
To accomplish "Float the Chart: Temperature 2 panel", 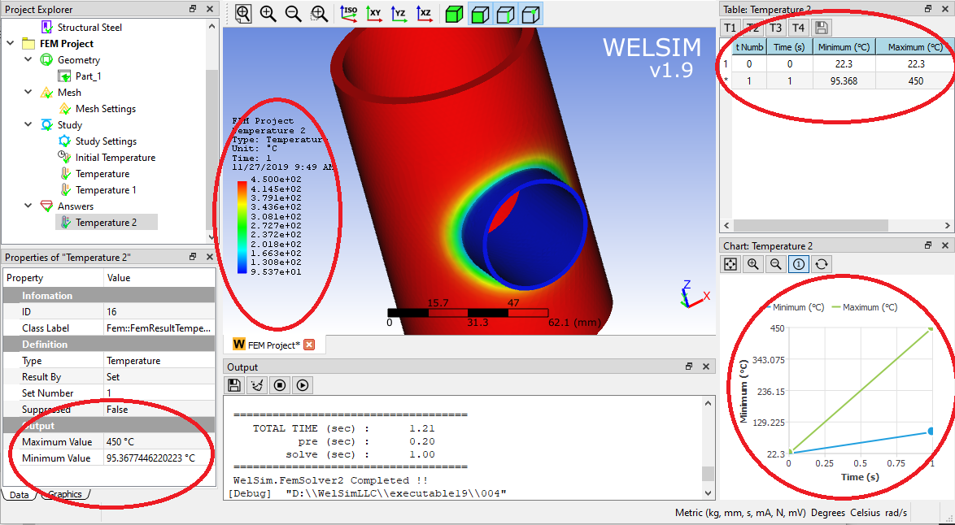I will (928, 245).
